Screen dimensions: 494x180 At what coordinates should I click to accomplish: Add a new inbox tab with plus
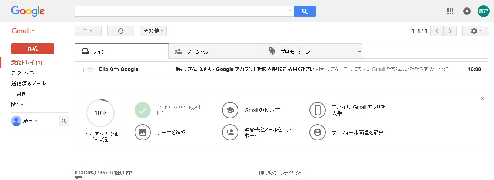[359, 51]
